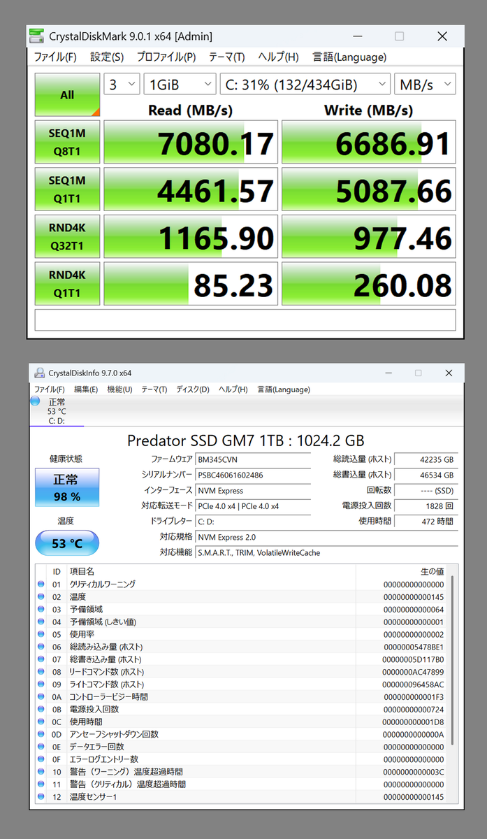This screenshot has width=487, height=839.
Task: Click SEQ1M Q8T1 write result 6686.91
Action: pos(369,142)
